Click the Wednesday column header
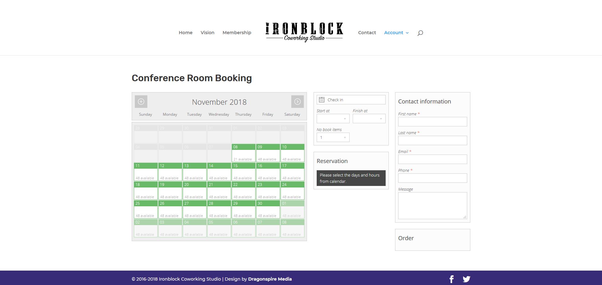602x285 pixels. tap(219, 114)
